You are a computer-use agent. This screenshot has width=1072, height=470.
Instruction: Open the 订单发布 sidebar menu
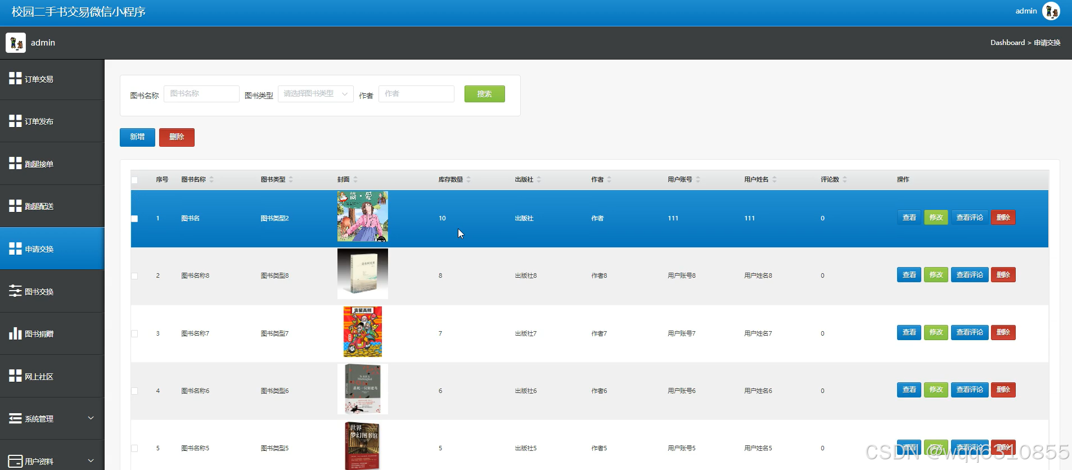(x=52, y=121)
